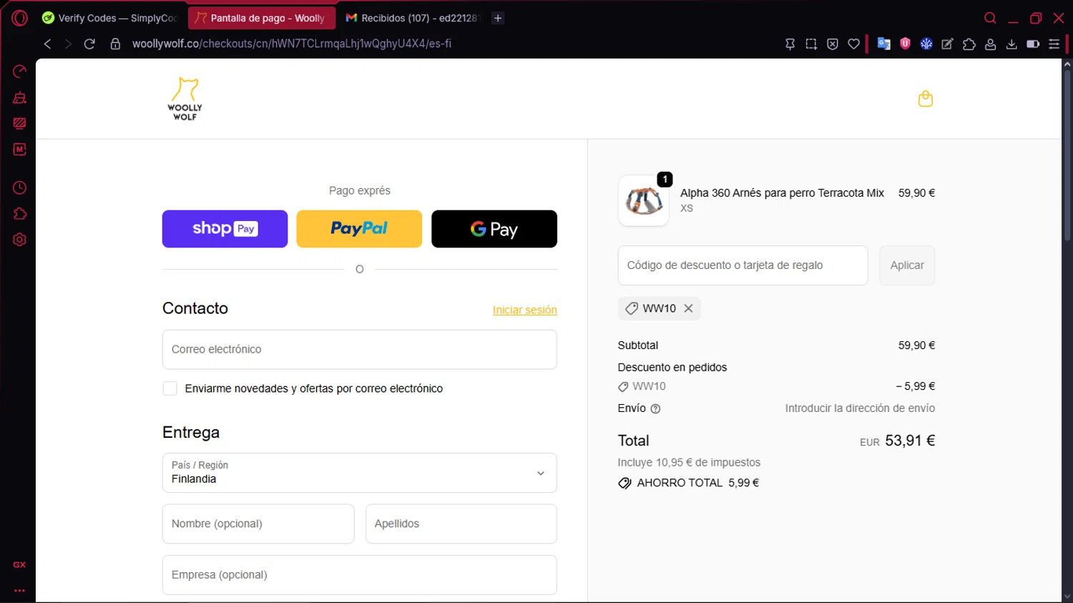Open GX Control speedometer icon in sidebar

tap(20, 72)
